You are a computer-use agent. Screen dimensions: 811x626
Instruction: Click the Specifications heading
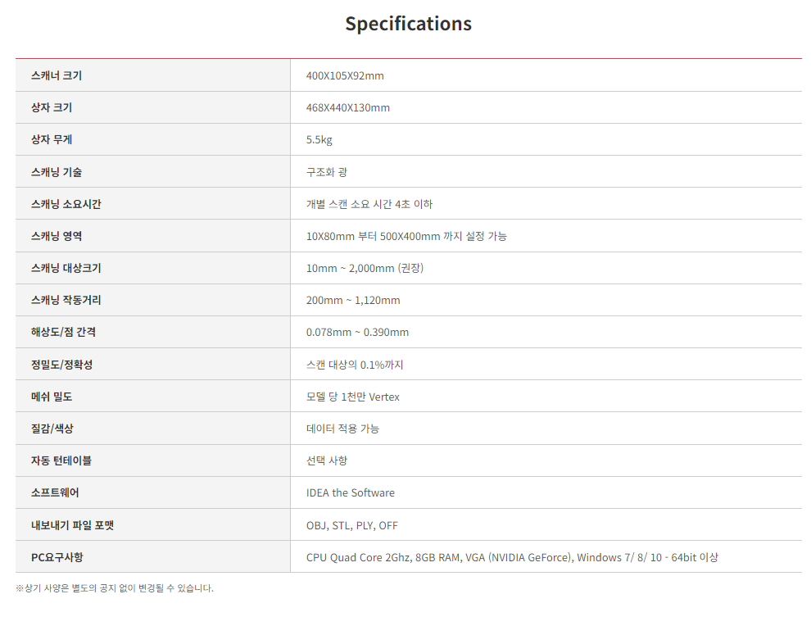408,24
